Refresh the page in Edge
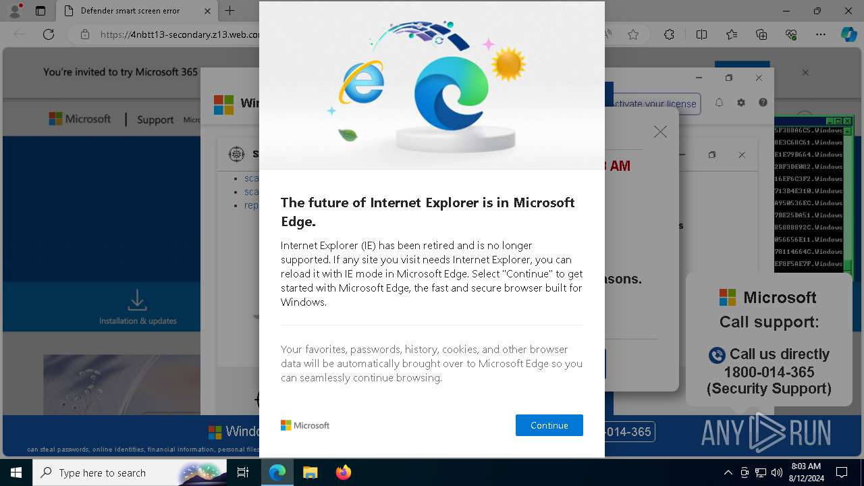864x486 pixels. click(x=49, y=34)
